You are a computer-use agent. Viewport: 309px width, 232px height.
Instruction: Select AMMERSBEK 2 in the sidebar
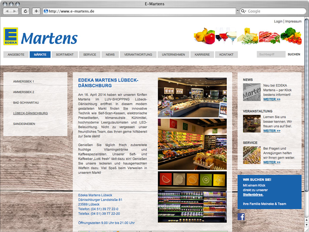pos(24,92)
